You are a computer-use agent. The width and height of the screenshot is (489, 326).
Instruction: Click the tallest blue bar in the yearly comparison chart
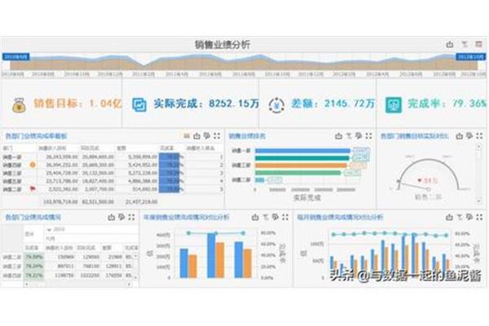click(x=211, y=255)
